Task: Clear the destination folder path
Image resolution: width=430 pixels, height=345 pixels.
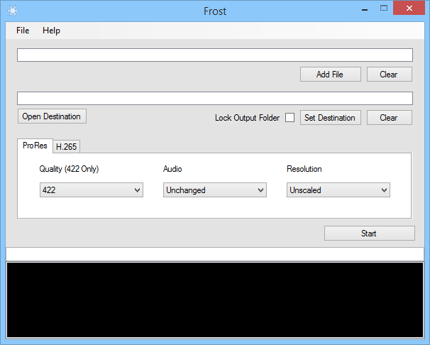Action: click(389, 118)
